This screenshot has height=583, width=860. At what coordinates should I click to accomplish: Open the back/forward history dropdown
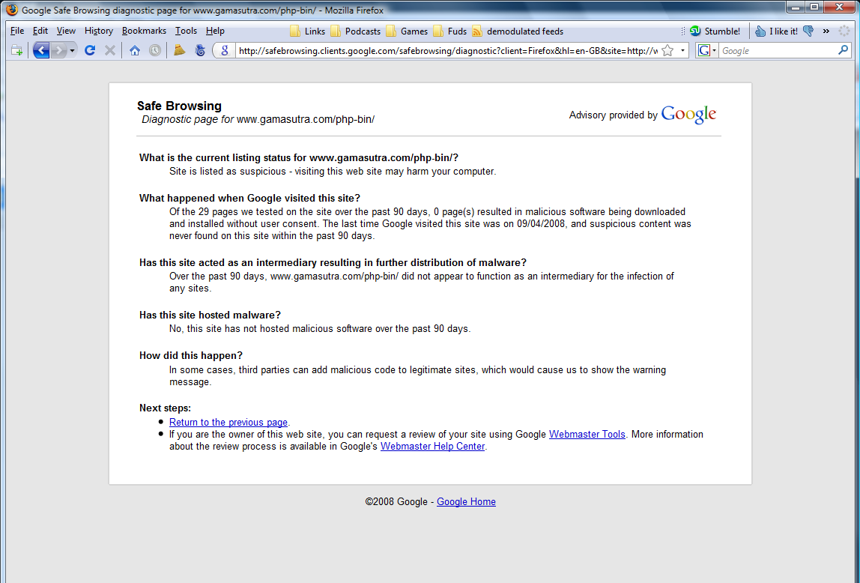[x=72, y=50]
